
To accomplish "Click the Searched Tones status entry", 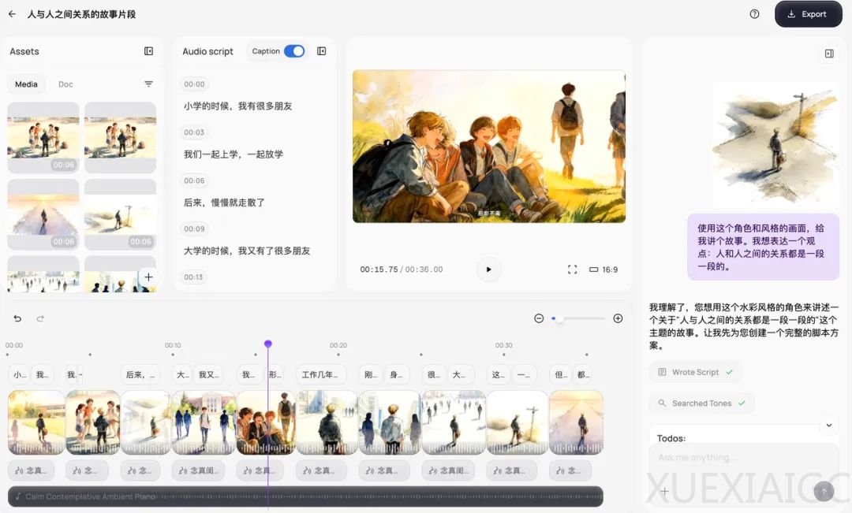I will 701,403.
